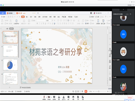
Task: Open the Insert ribbon tab
Action: click(27, 17)
